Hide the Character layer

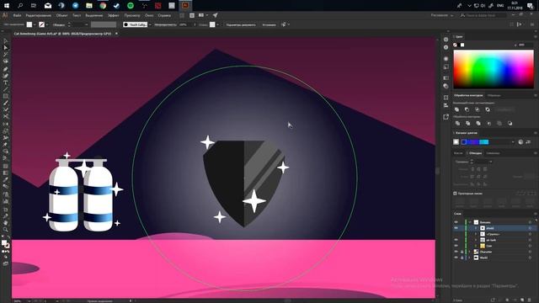(456, 252)
